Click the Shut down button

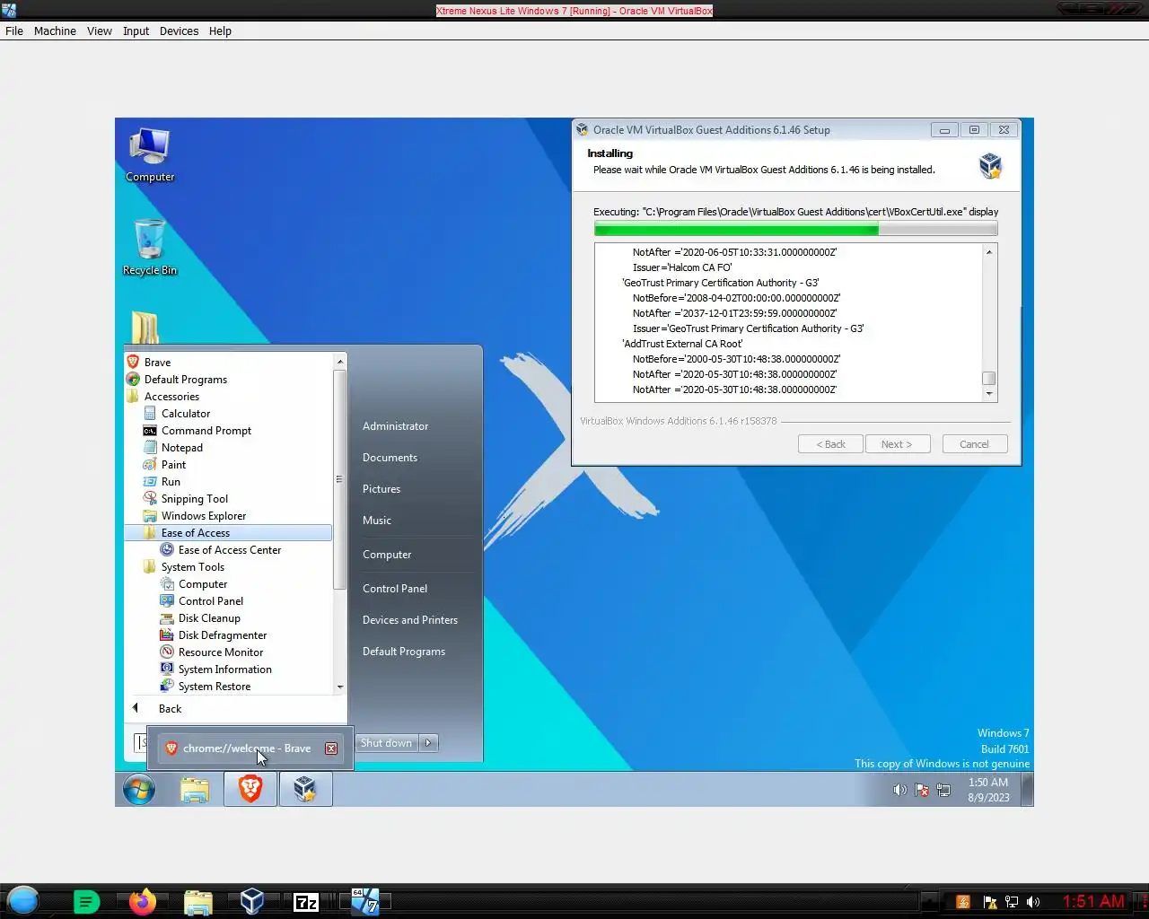click(387, 743)
